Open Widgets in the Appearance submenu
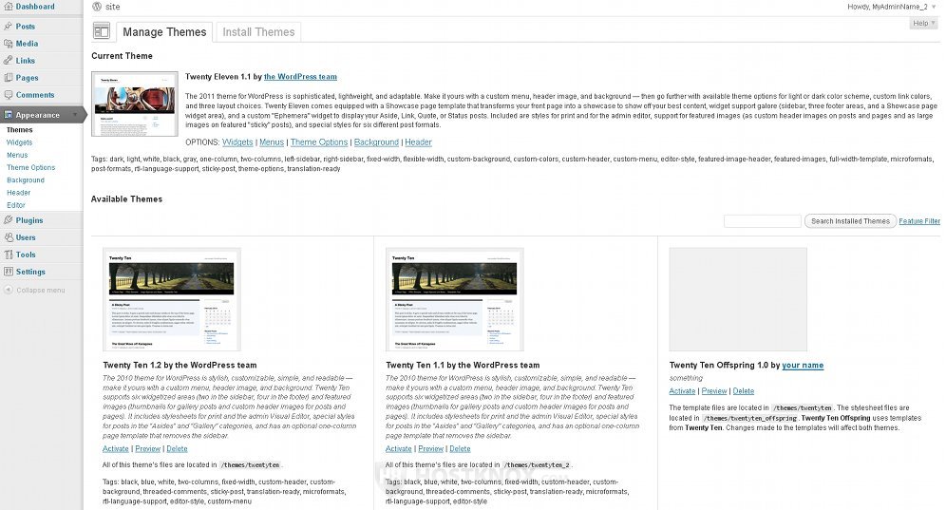 click(x=19, y=142)
